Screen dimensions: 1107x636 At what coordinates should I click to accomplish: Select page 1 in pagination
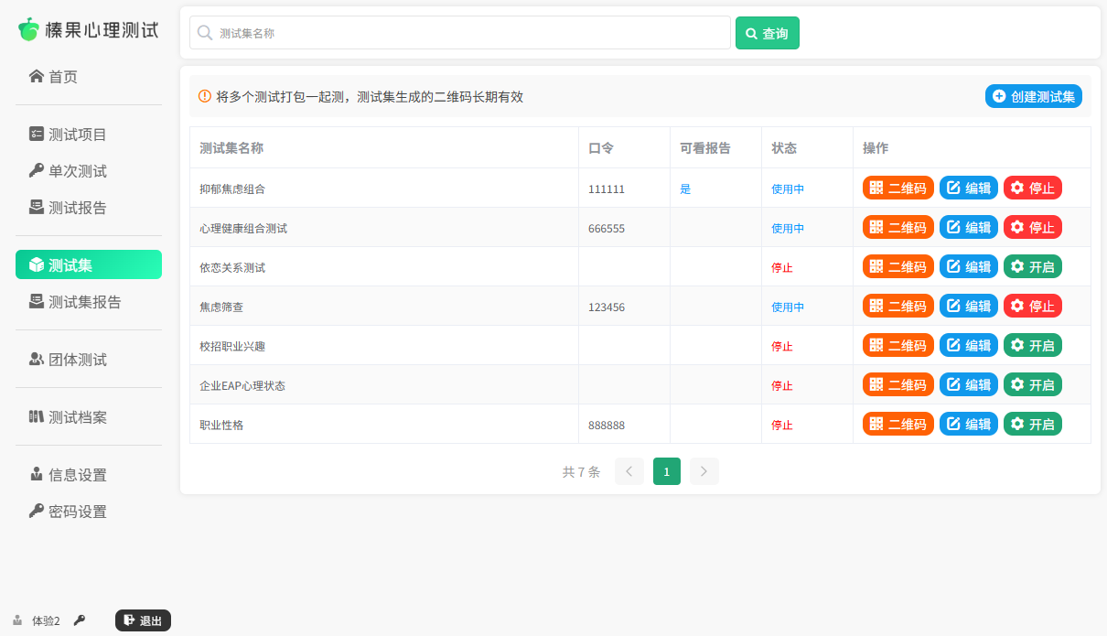pyautogui.click(x=667, y=471)
